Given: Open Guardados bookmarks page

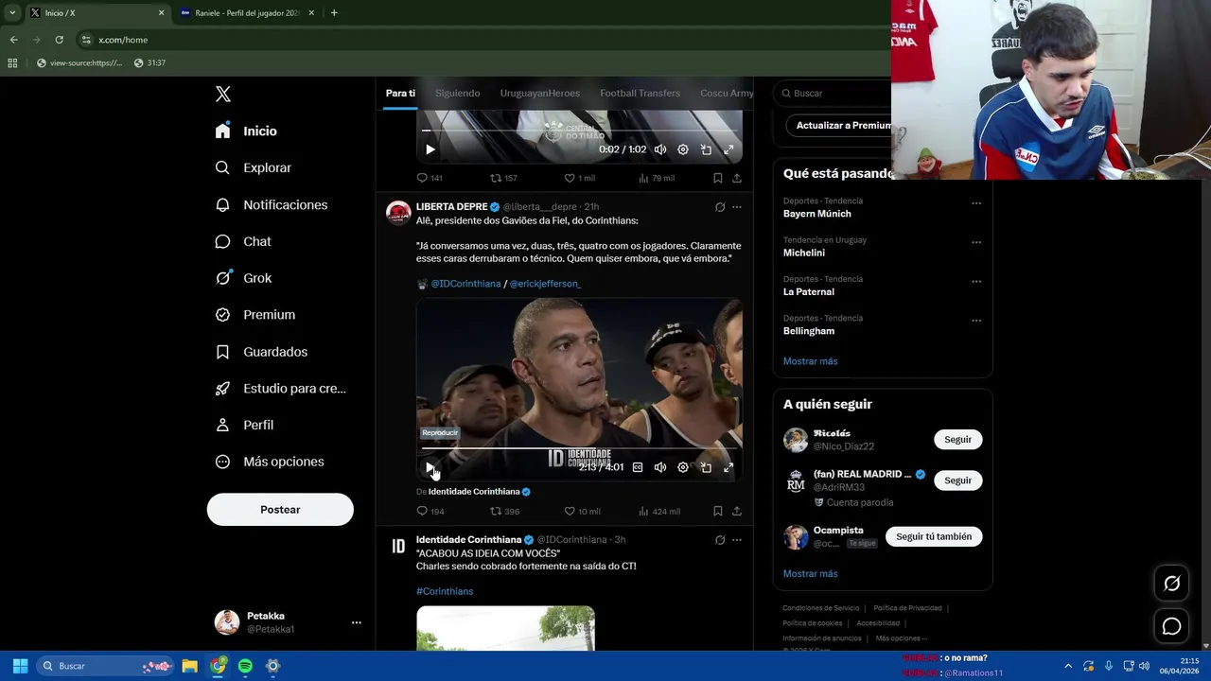Looking at the screenshot, I should [261, 352].
